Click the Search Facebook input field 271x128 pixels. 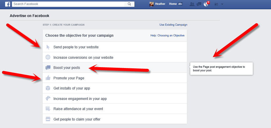point(68,4)
